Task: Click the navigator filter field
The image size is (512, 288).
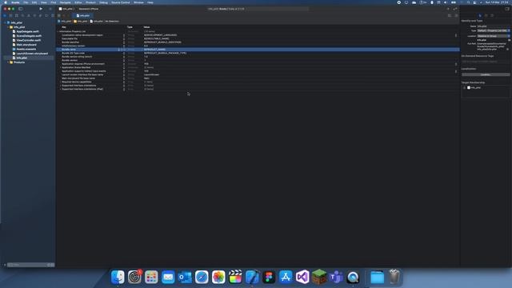Action: tap(30, 265)
